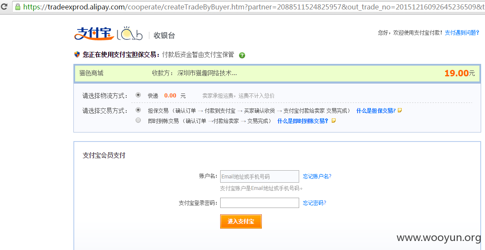Click the 收银台 header text
The image size is (485, 250).
tap(164, 35)
